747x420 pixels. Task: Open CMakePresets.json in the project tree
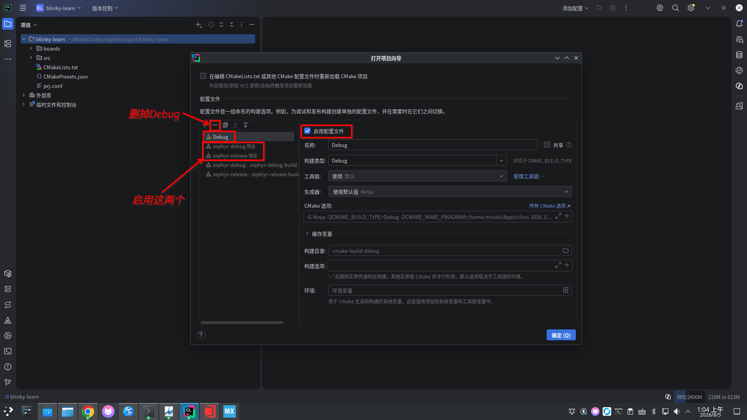[65, 77]
